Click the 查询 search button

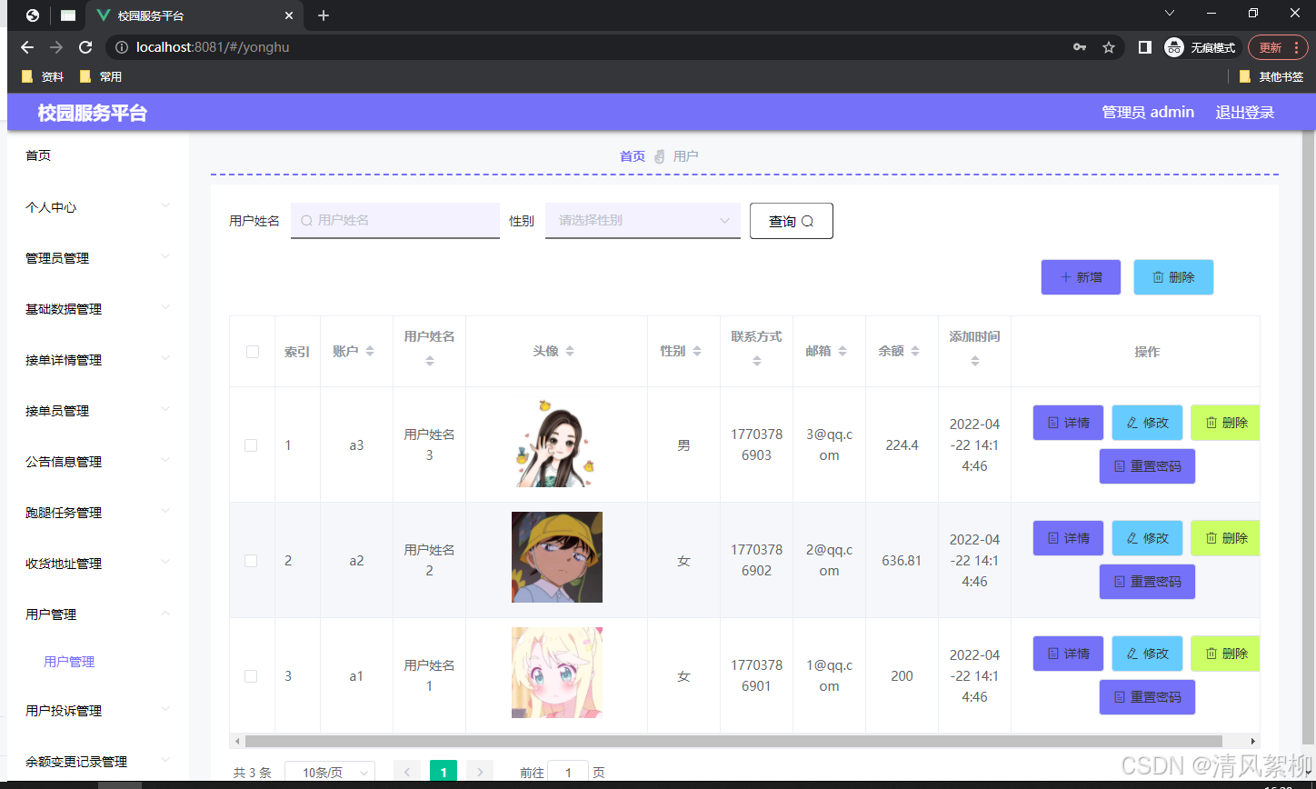tap(791, 221)
